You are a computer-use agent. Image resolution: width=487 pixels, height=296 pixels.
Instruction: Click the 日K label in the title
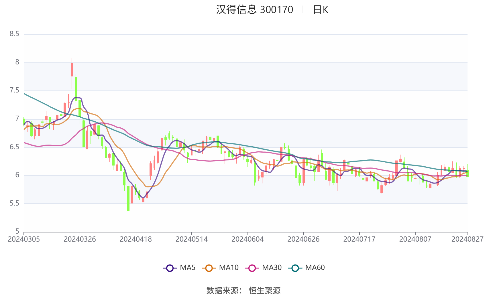(320, 10)
